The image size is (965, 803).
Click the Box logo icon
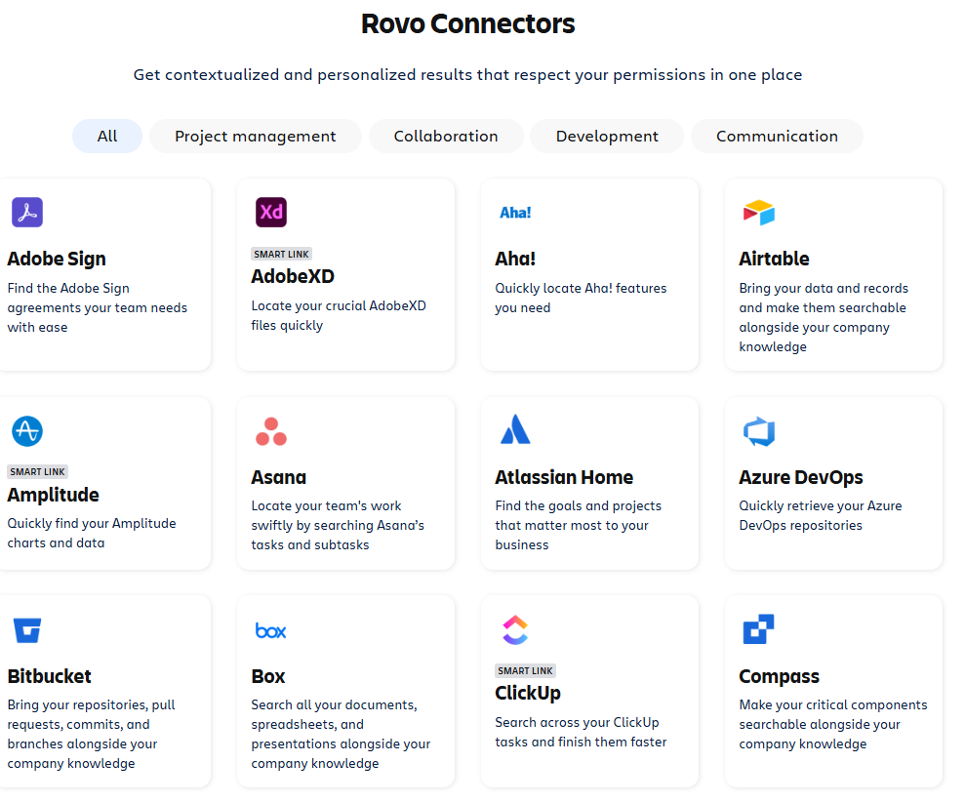click(x=271, y=630)
